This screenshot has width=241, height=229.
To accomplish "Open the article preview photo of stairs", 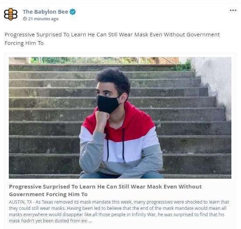I will tap(120, 118).
